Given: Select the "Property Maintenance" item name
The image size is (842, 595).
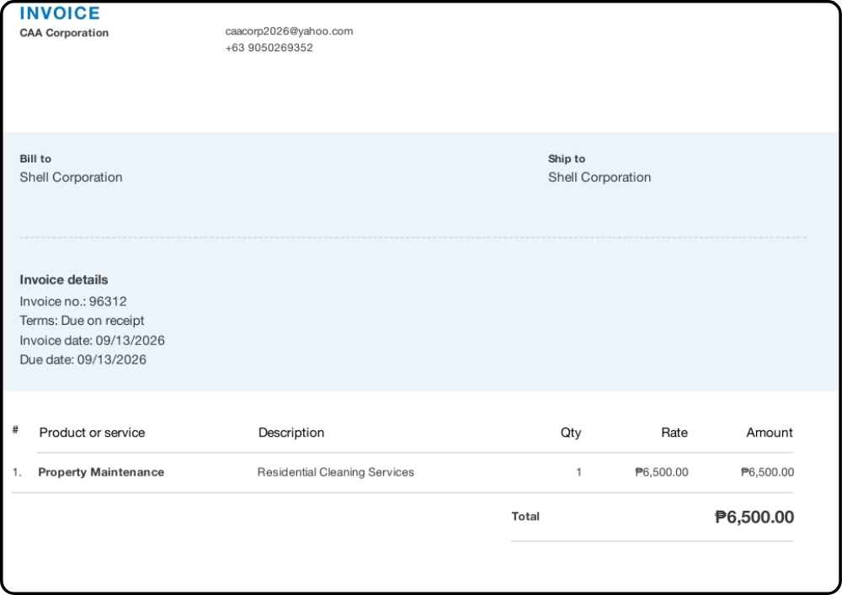Looking at the screenshot, I should pyautogui.click(x=101, y=472).
